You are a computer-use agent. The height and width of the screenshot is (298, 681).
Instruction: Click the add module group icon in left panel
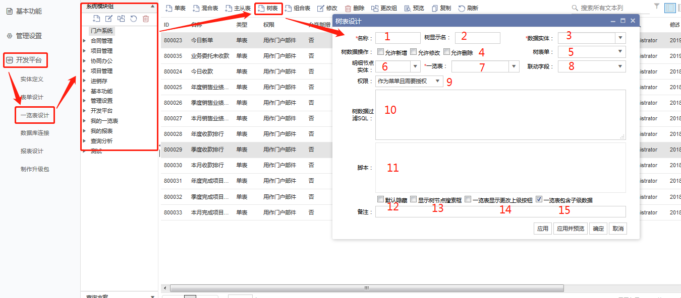pyautogui.click(x=96, y=19)
